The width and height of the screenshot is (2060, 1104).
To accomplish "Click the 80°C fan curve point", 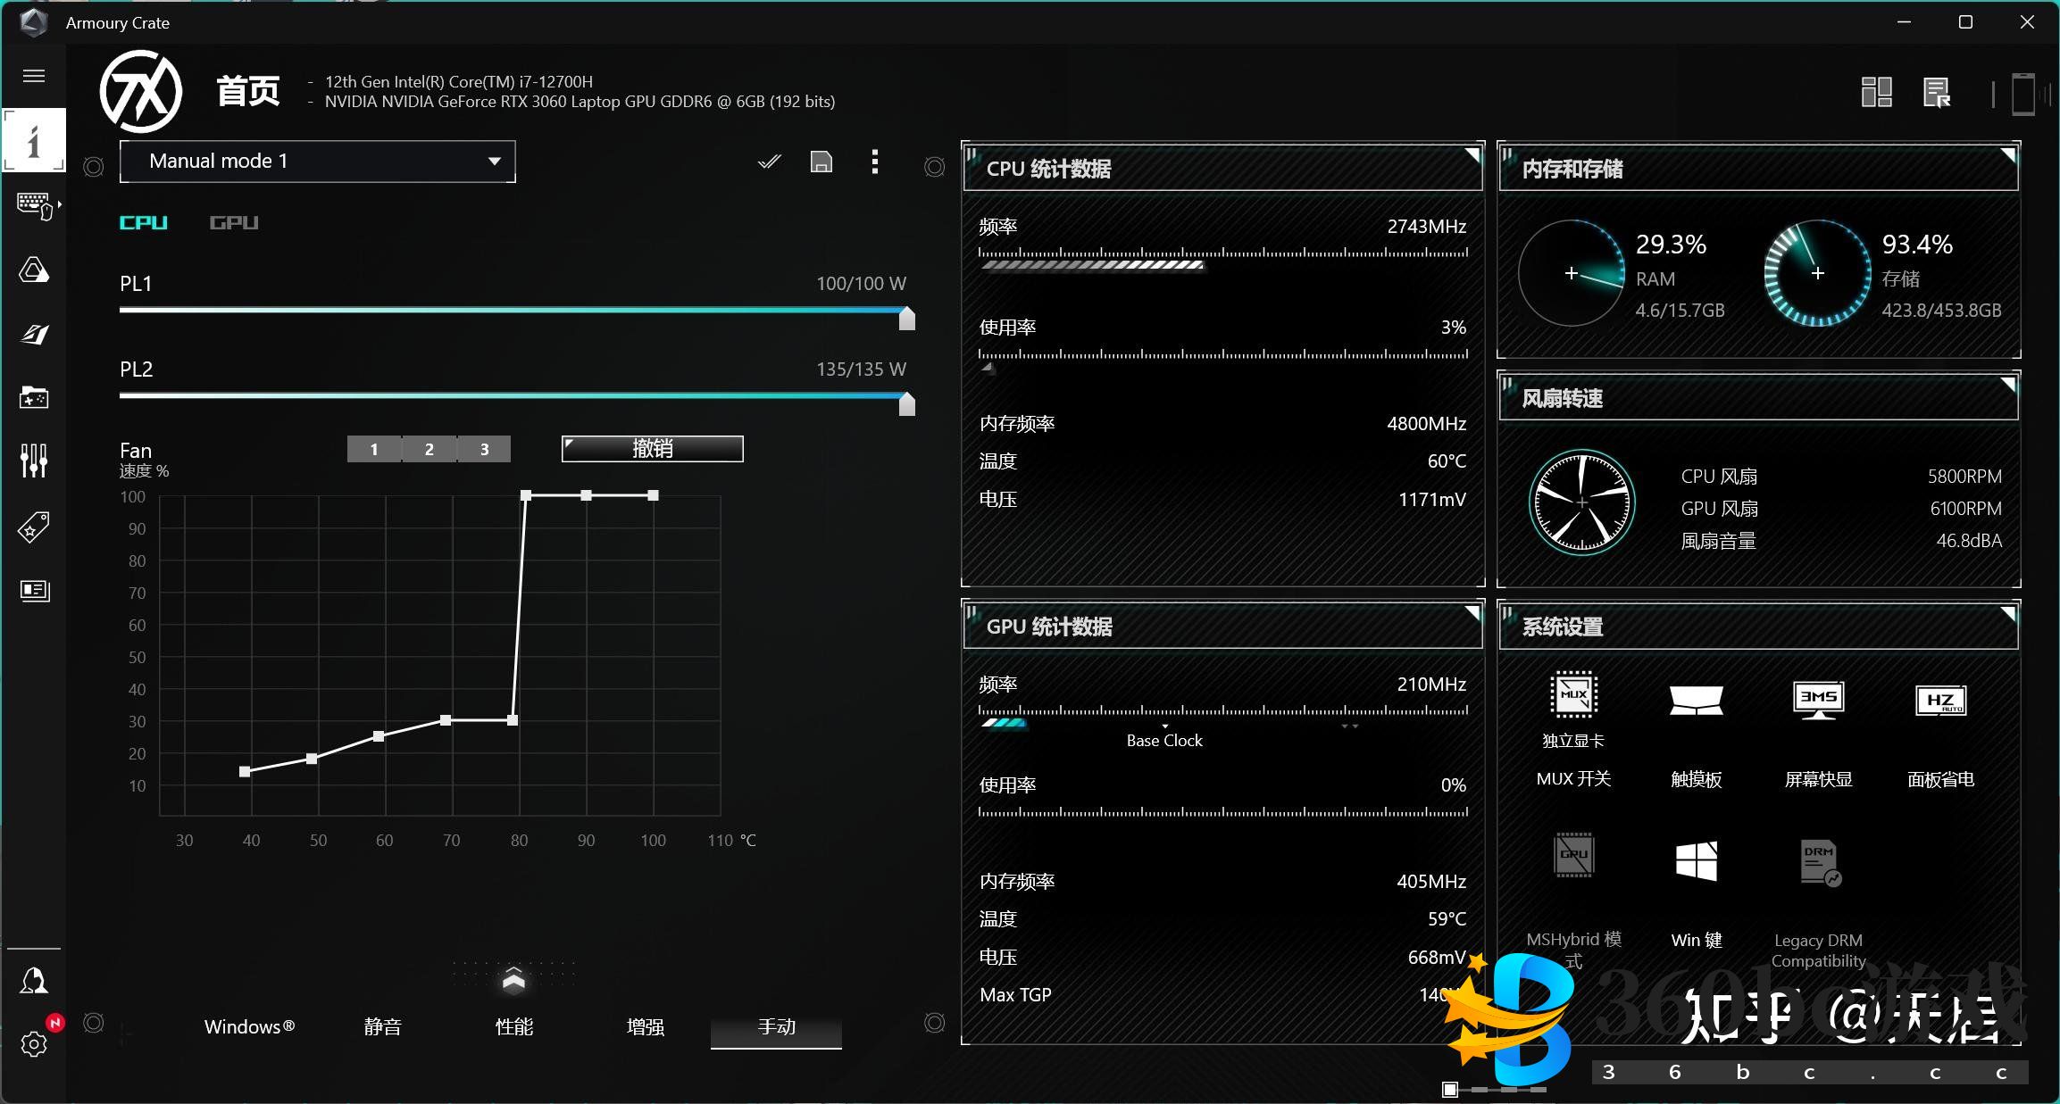I will (513, 720).
